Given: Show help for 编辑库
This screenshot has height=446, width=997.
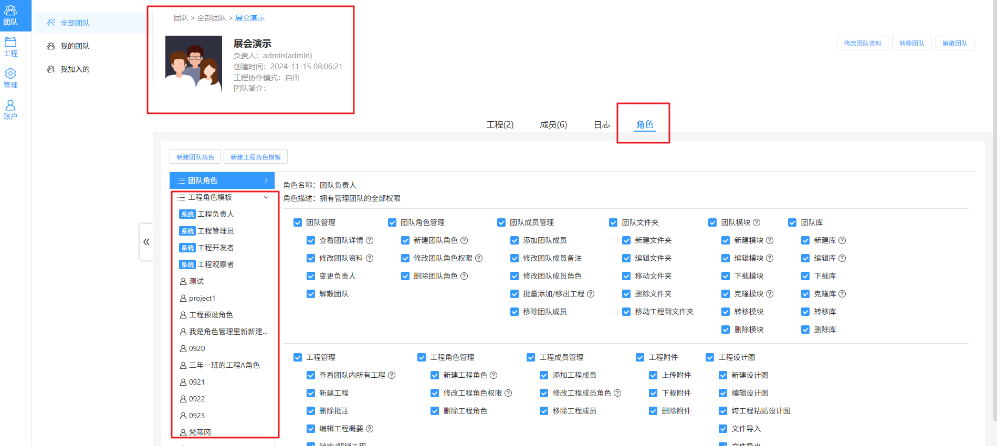Looking at the screenshot, I should pyautogui.click(x=842, y=258).
